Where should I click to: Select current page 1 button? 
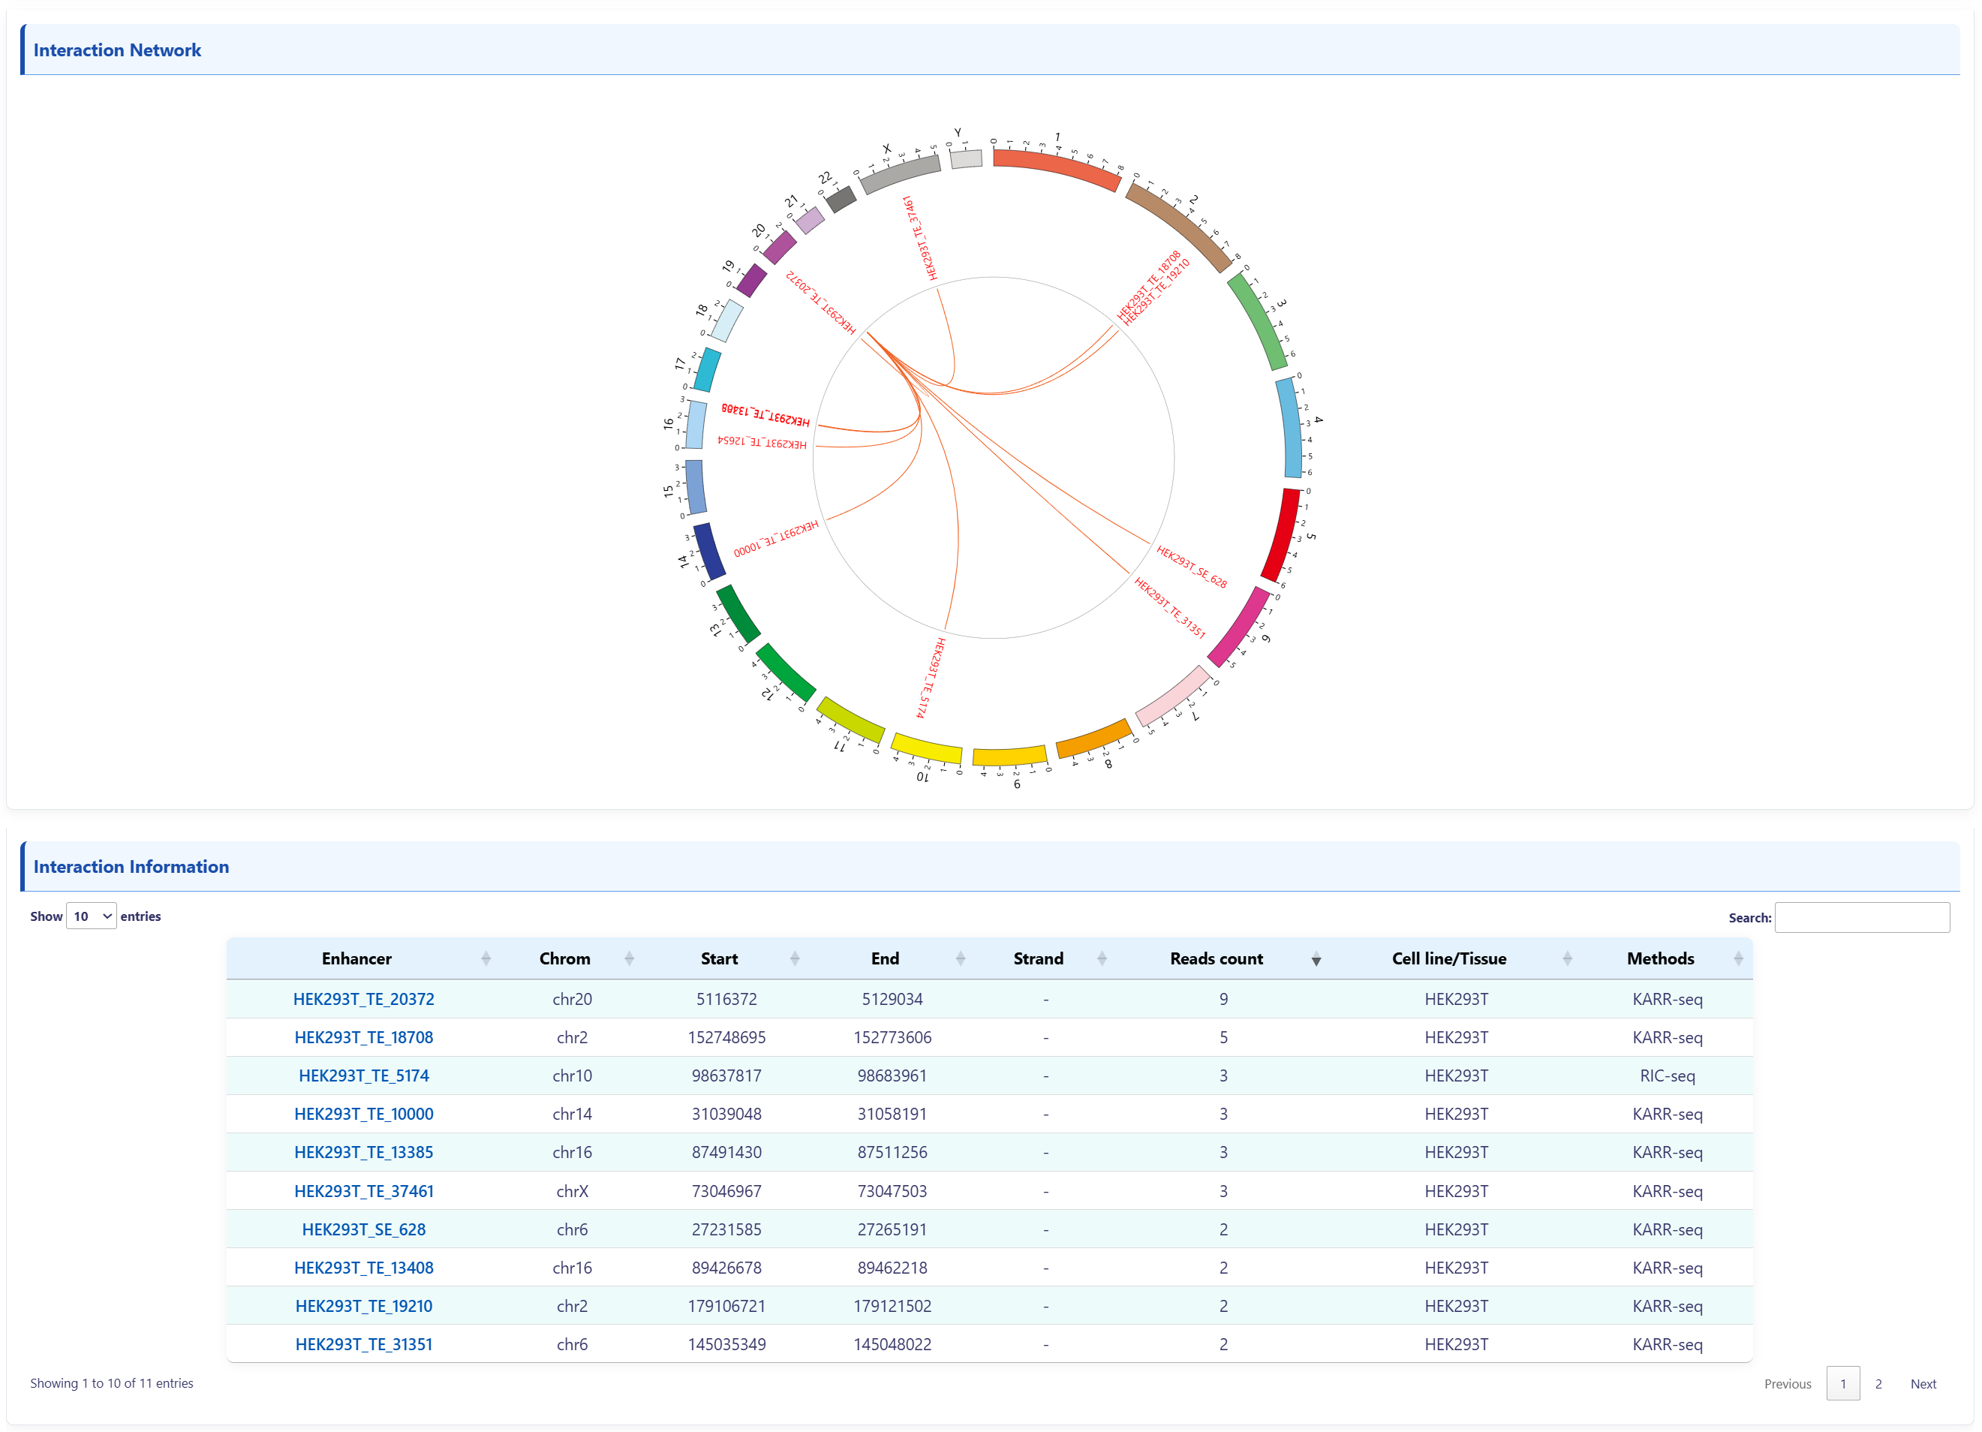(1843, 1384)
